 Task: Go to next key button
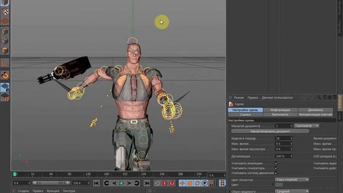(x=137, y=183)
